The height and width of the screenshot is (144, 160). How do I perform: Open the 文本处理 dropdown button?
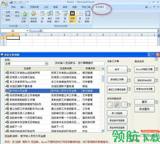[x=24, y=17]
